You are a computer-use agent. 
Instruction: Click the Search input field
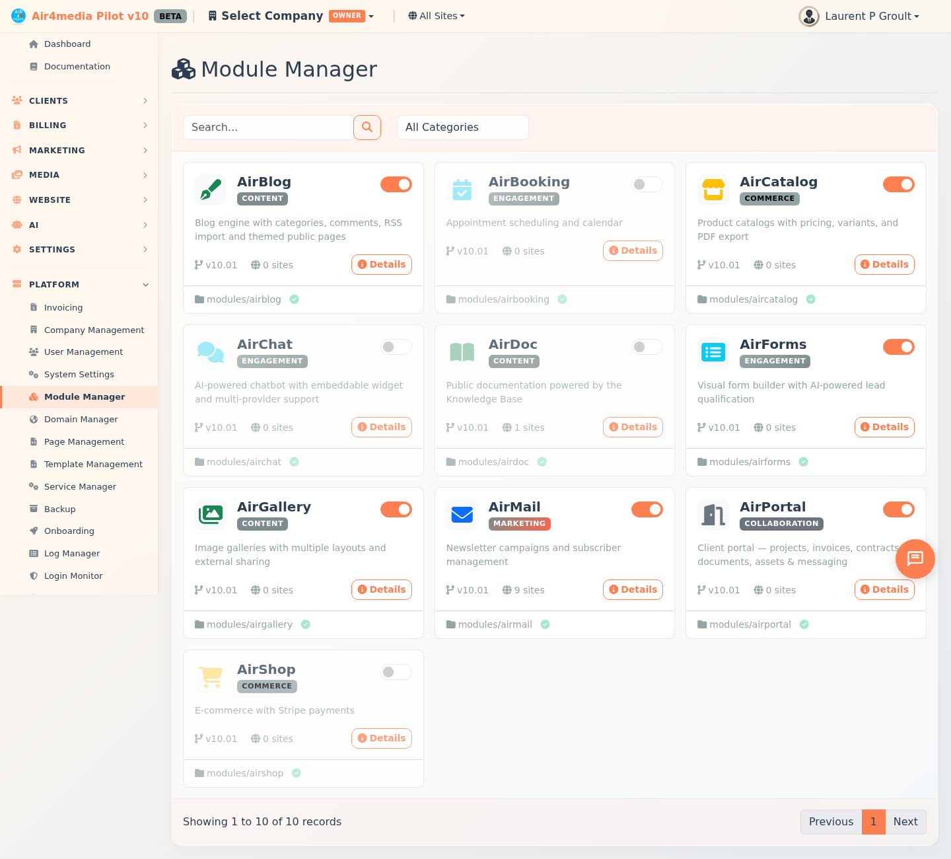(268, 127)
